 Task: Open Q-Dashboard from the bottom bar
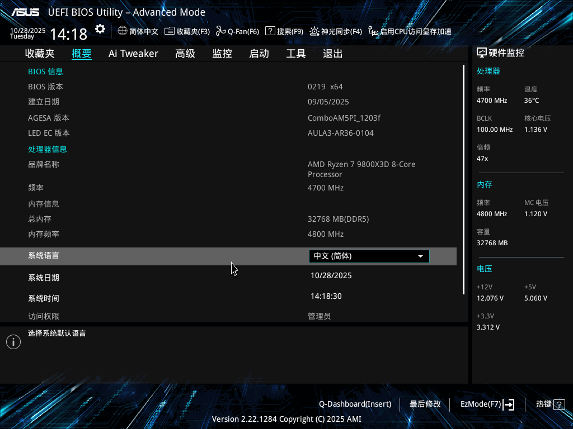tap(355, 404)
